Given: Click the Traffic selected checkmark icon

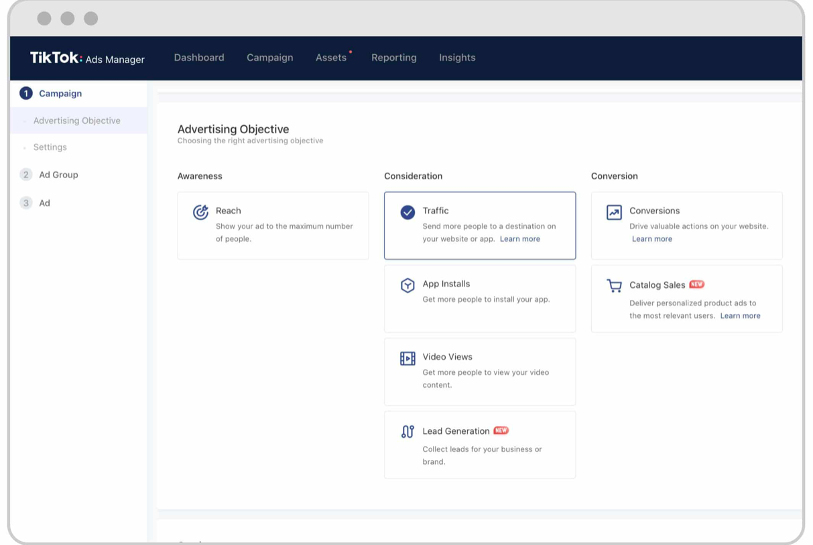Looking at the screenshot, I should click(x=408, y=212).
